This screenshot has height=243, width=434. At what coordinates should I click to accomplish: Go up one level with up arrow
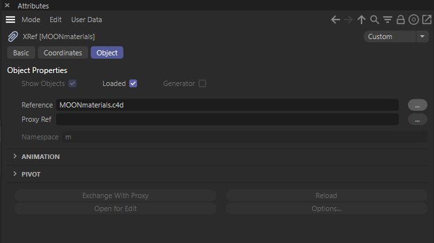362,20
